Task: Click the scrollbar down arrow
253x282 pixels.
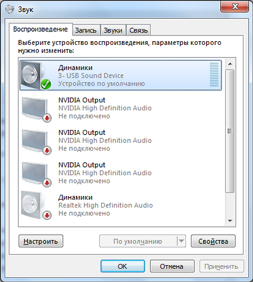Action: (x=230, y=221)
